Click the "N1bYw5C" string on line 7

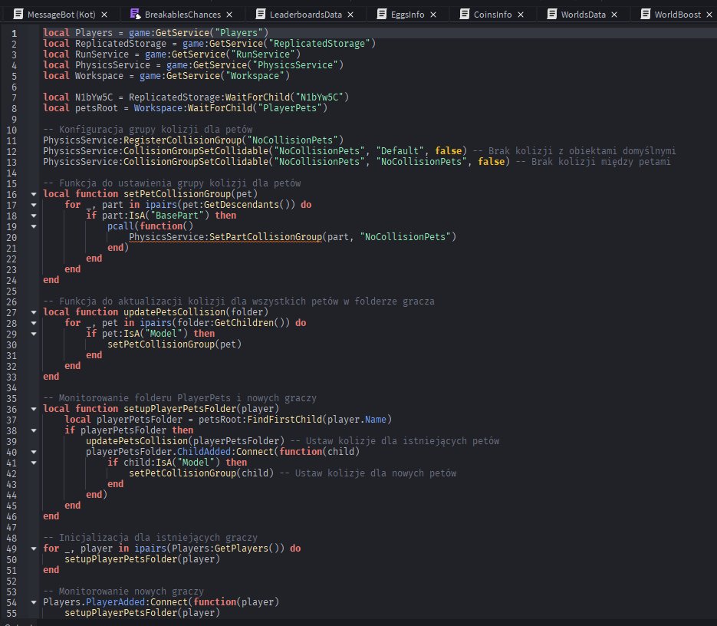[x=319, y=97]
